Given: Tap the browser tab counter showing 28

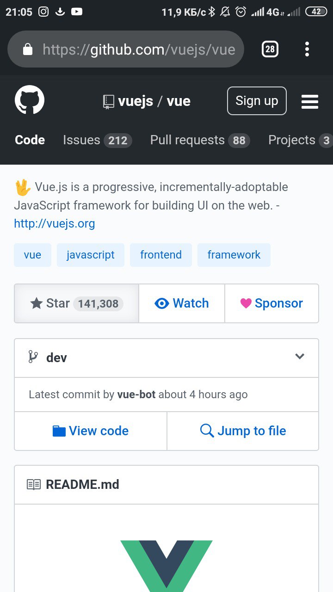Looking at the screenshot, I should [270, 49].
